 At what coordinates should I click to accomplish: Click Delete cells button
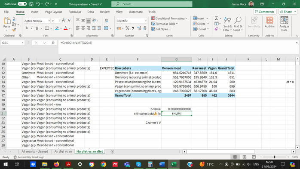199,24
